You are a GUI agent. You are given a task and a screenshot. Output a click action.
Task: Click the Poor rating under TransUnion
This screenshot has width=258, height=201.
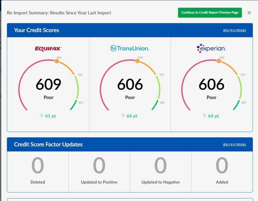(x=130, y=98)
